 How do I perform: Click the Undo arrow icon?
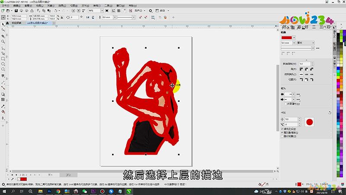point(56,10)
